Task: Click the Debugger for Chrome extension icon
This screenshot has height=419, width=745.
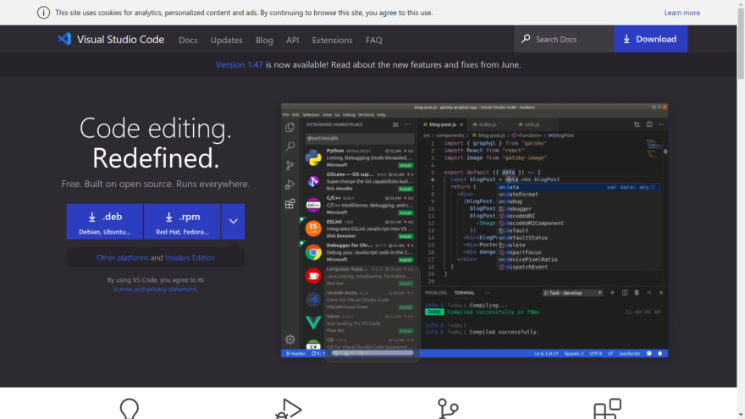Action: (313, 252)
